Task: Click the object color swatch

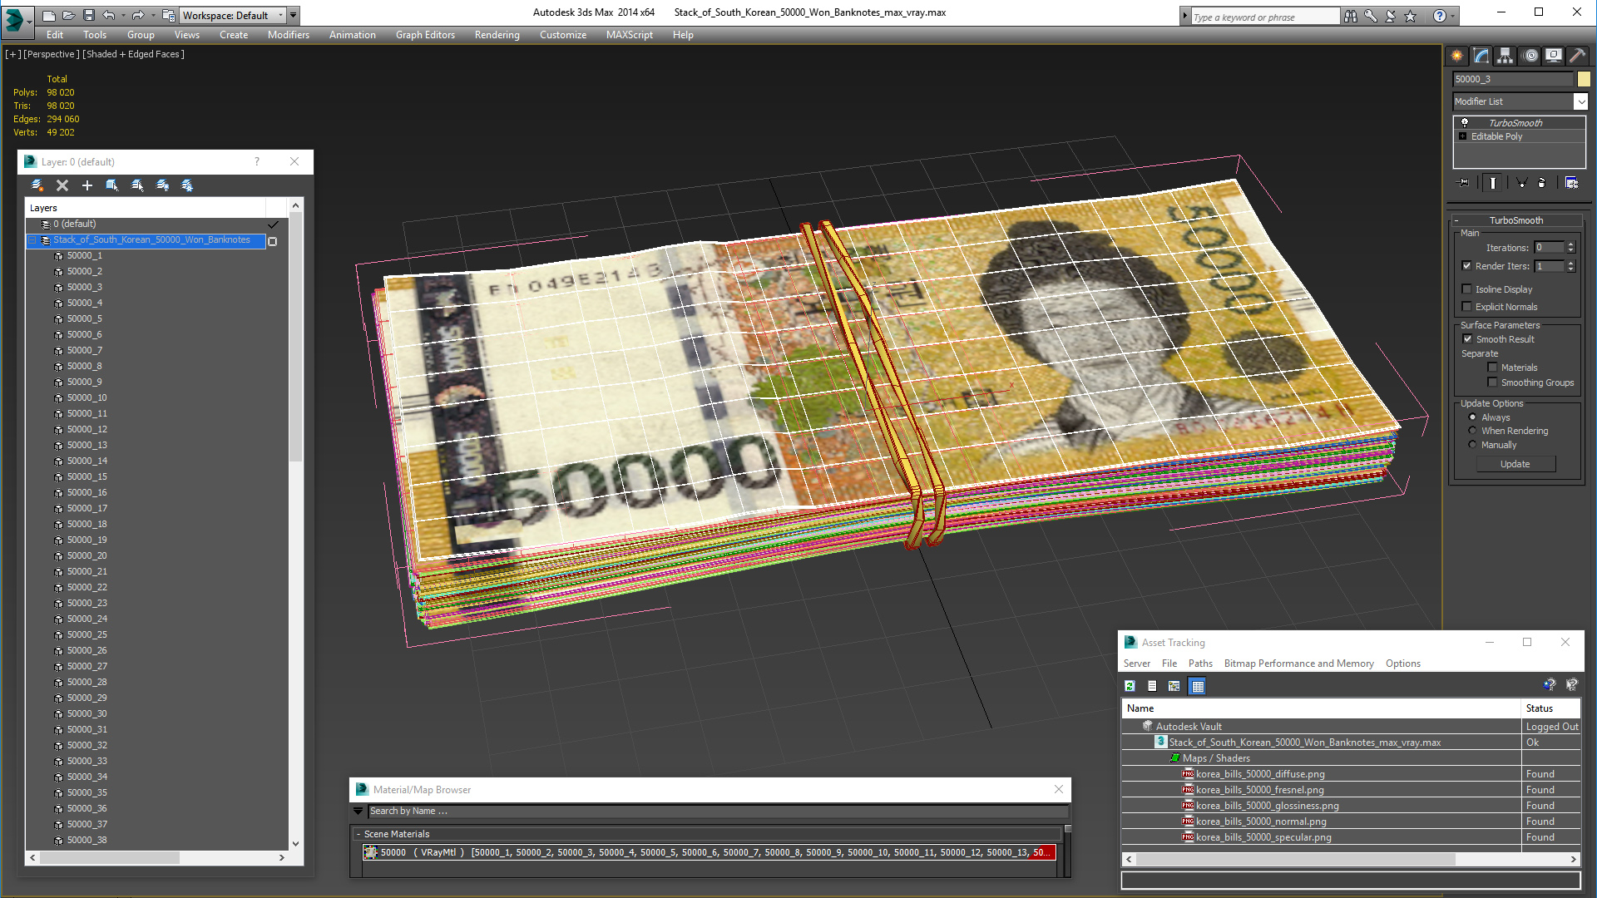Action: click(x=1584, y=79)
